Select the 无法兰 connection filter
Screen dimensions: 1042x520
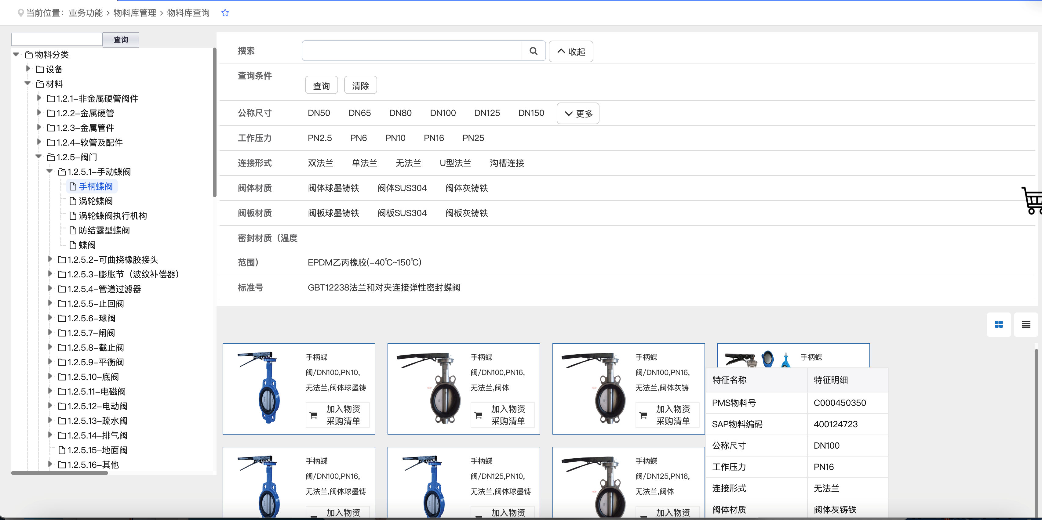tap(408, 163)
